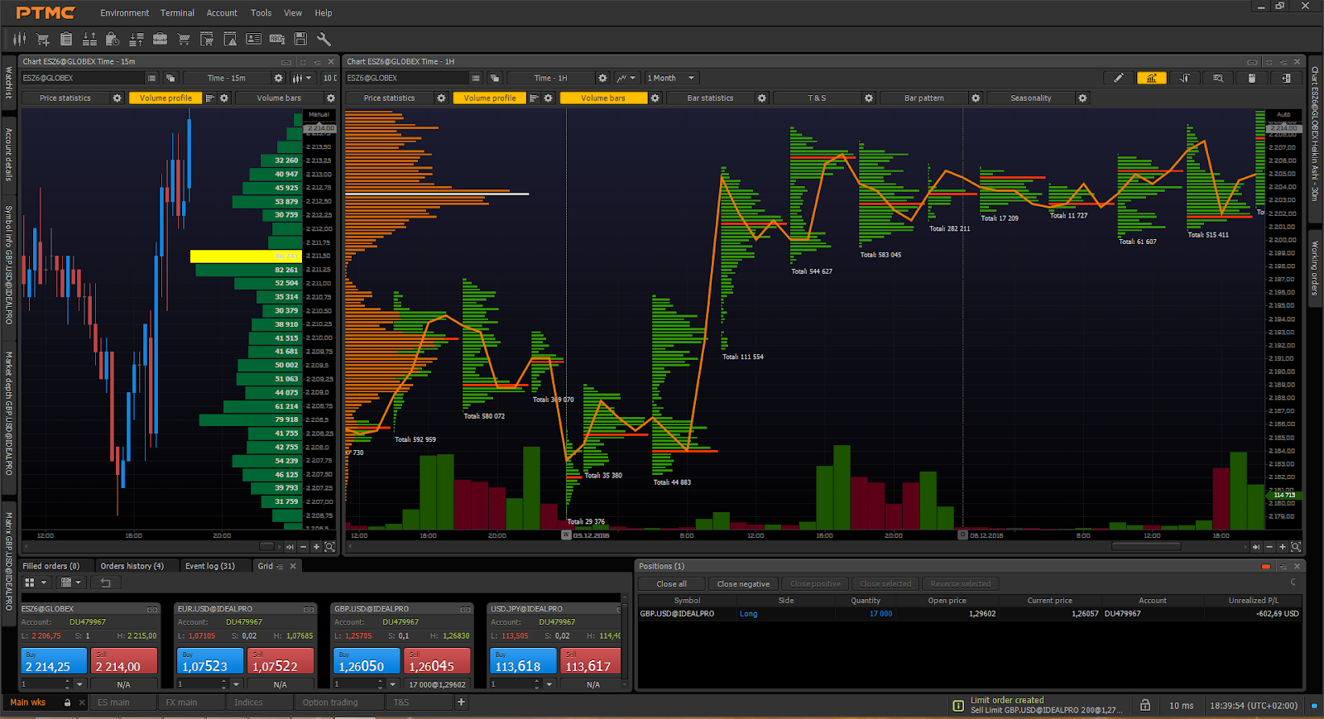Click the ID card account icon
Viewport: 1324px width, 719px height.
coord(254,39)
